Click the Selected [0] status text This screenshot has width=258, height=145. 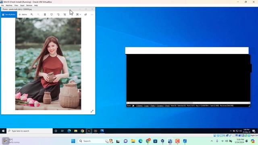181,106
